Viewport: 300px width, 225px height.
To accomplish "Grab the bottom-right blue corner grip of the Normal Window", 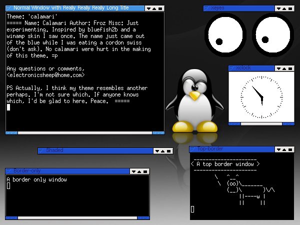I will tap(158, 133).
